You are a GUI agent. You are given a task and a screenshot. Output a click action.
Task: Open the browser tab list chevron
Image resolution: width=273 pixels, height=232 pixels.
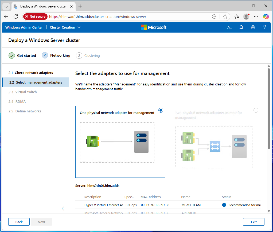pos(6,6)
